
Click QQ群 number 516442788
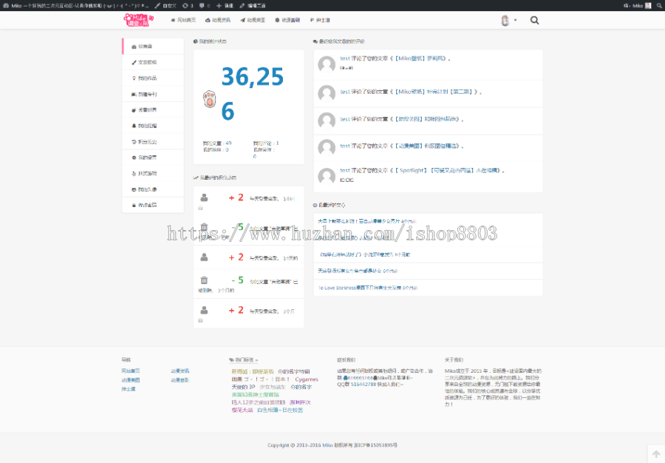tap(364, 385)
